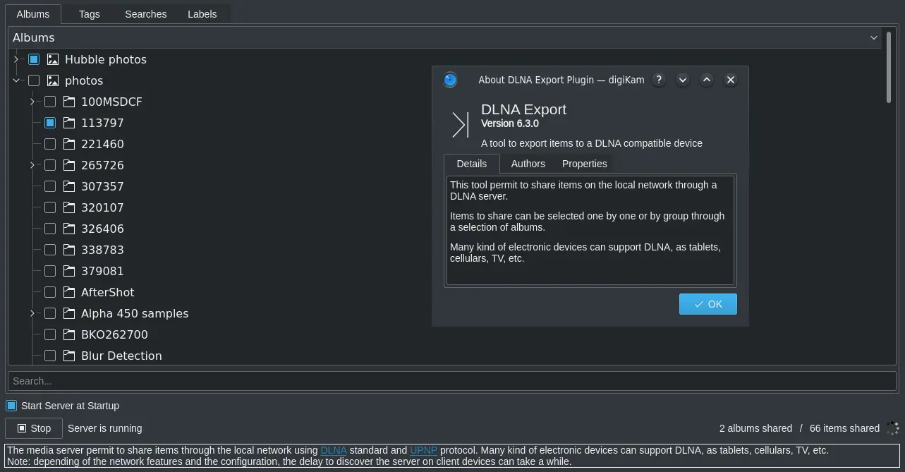905x472 pixels.
Task: Uncheck the 113797 album
Action: tap(50, 123)
